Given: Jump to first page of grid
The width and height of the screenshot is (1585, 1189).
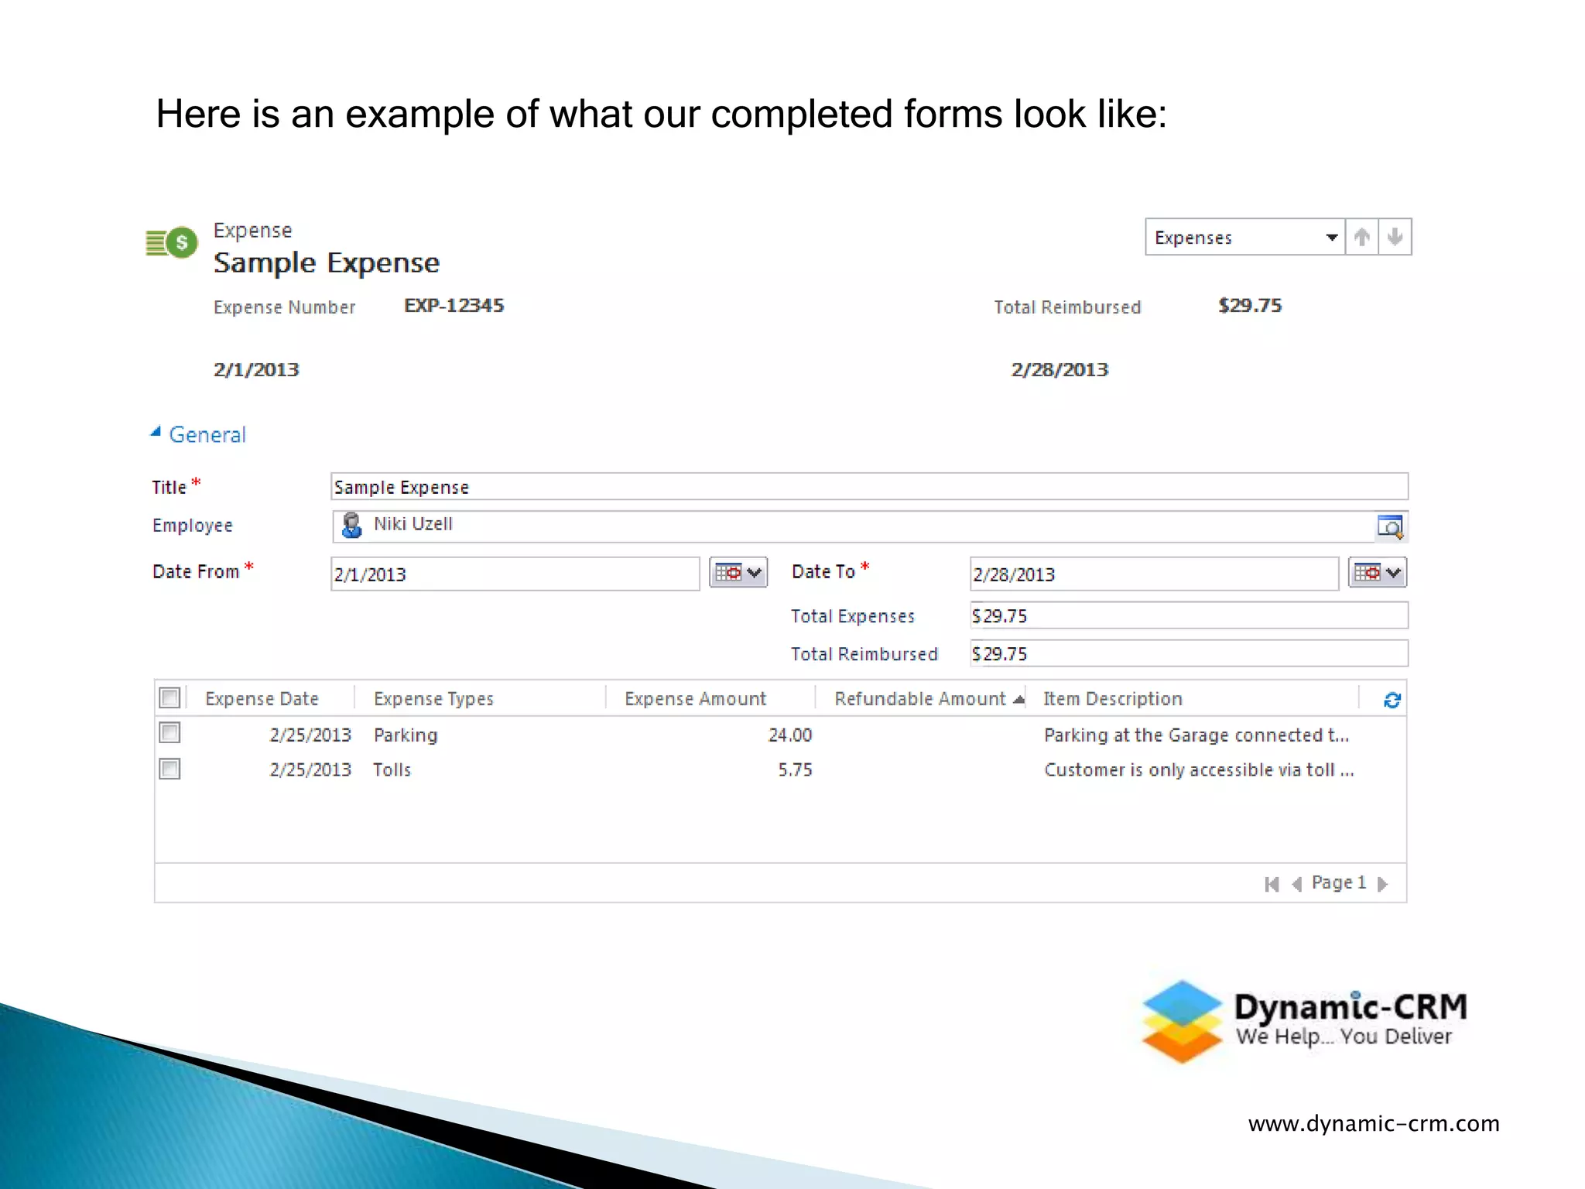Looking at the screenshot, I should point(1272,884).
